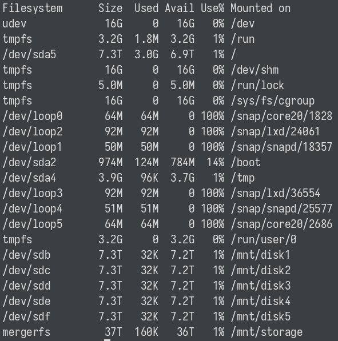Click the /sys/fs/cgroup mount path
This screenshot has height=341, width=338.
[273, 101]
